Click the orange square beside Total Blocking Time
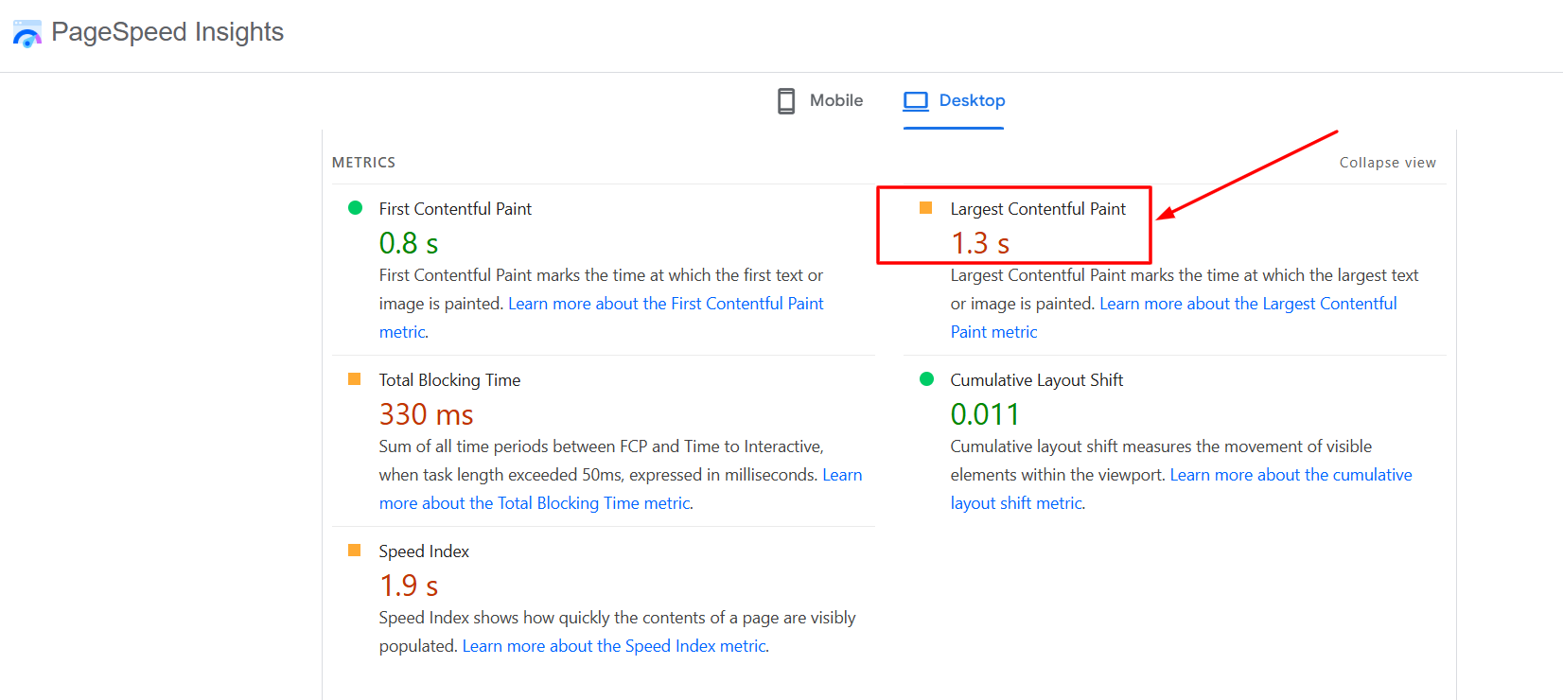The width and height of the screenshot is (1563, 700). click(355, 379)
